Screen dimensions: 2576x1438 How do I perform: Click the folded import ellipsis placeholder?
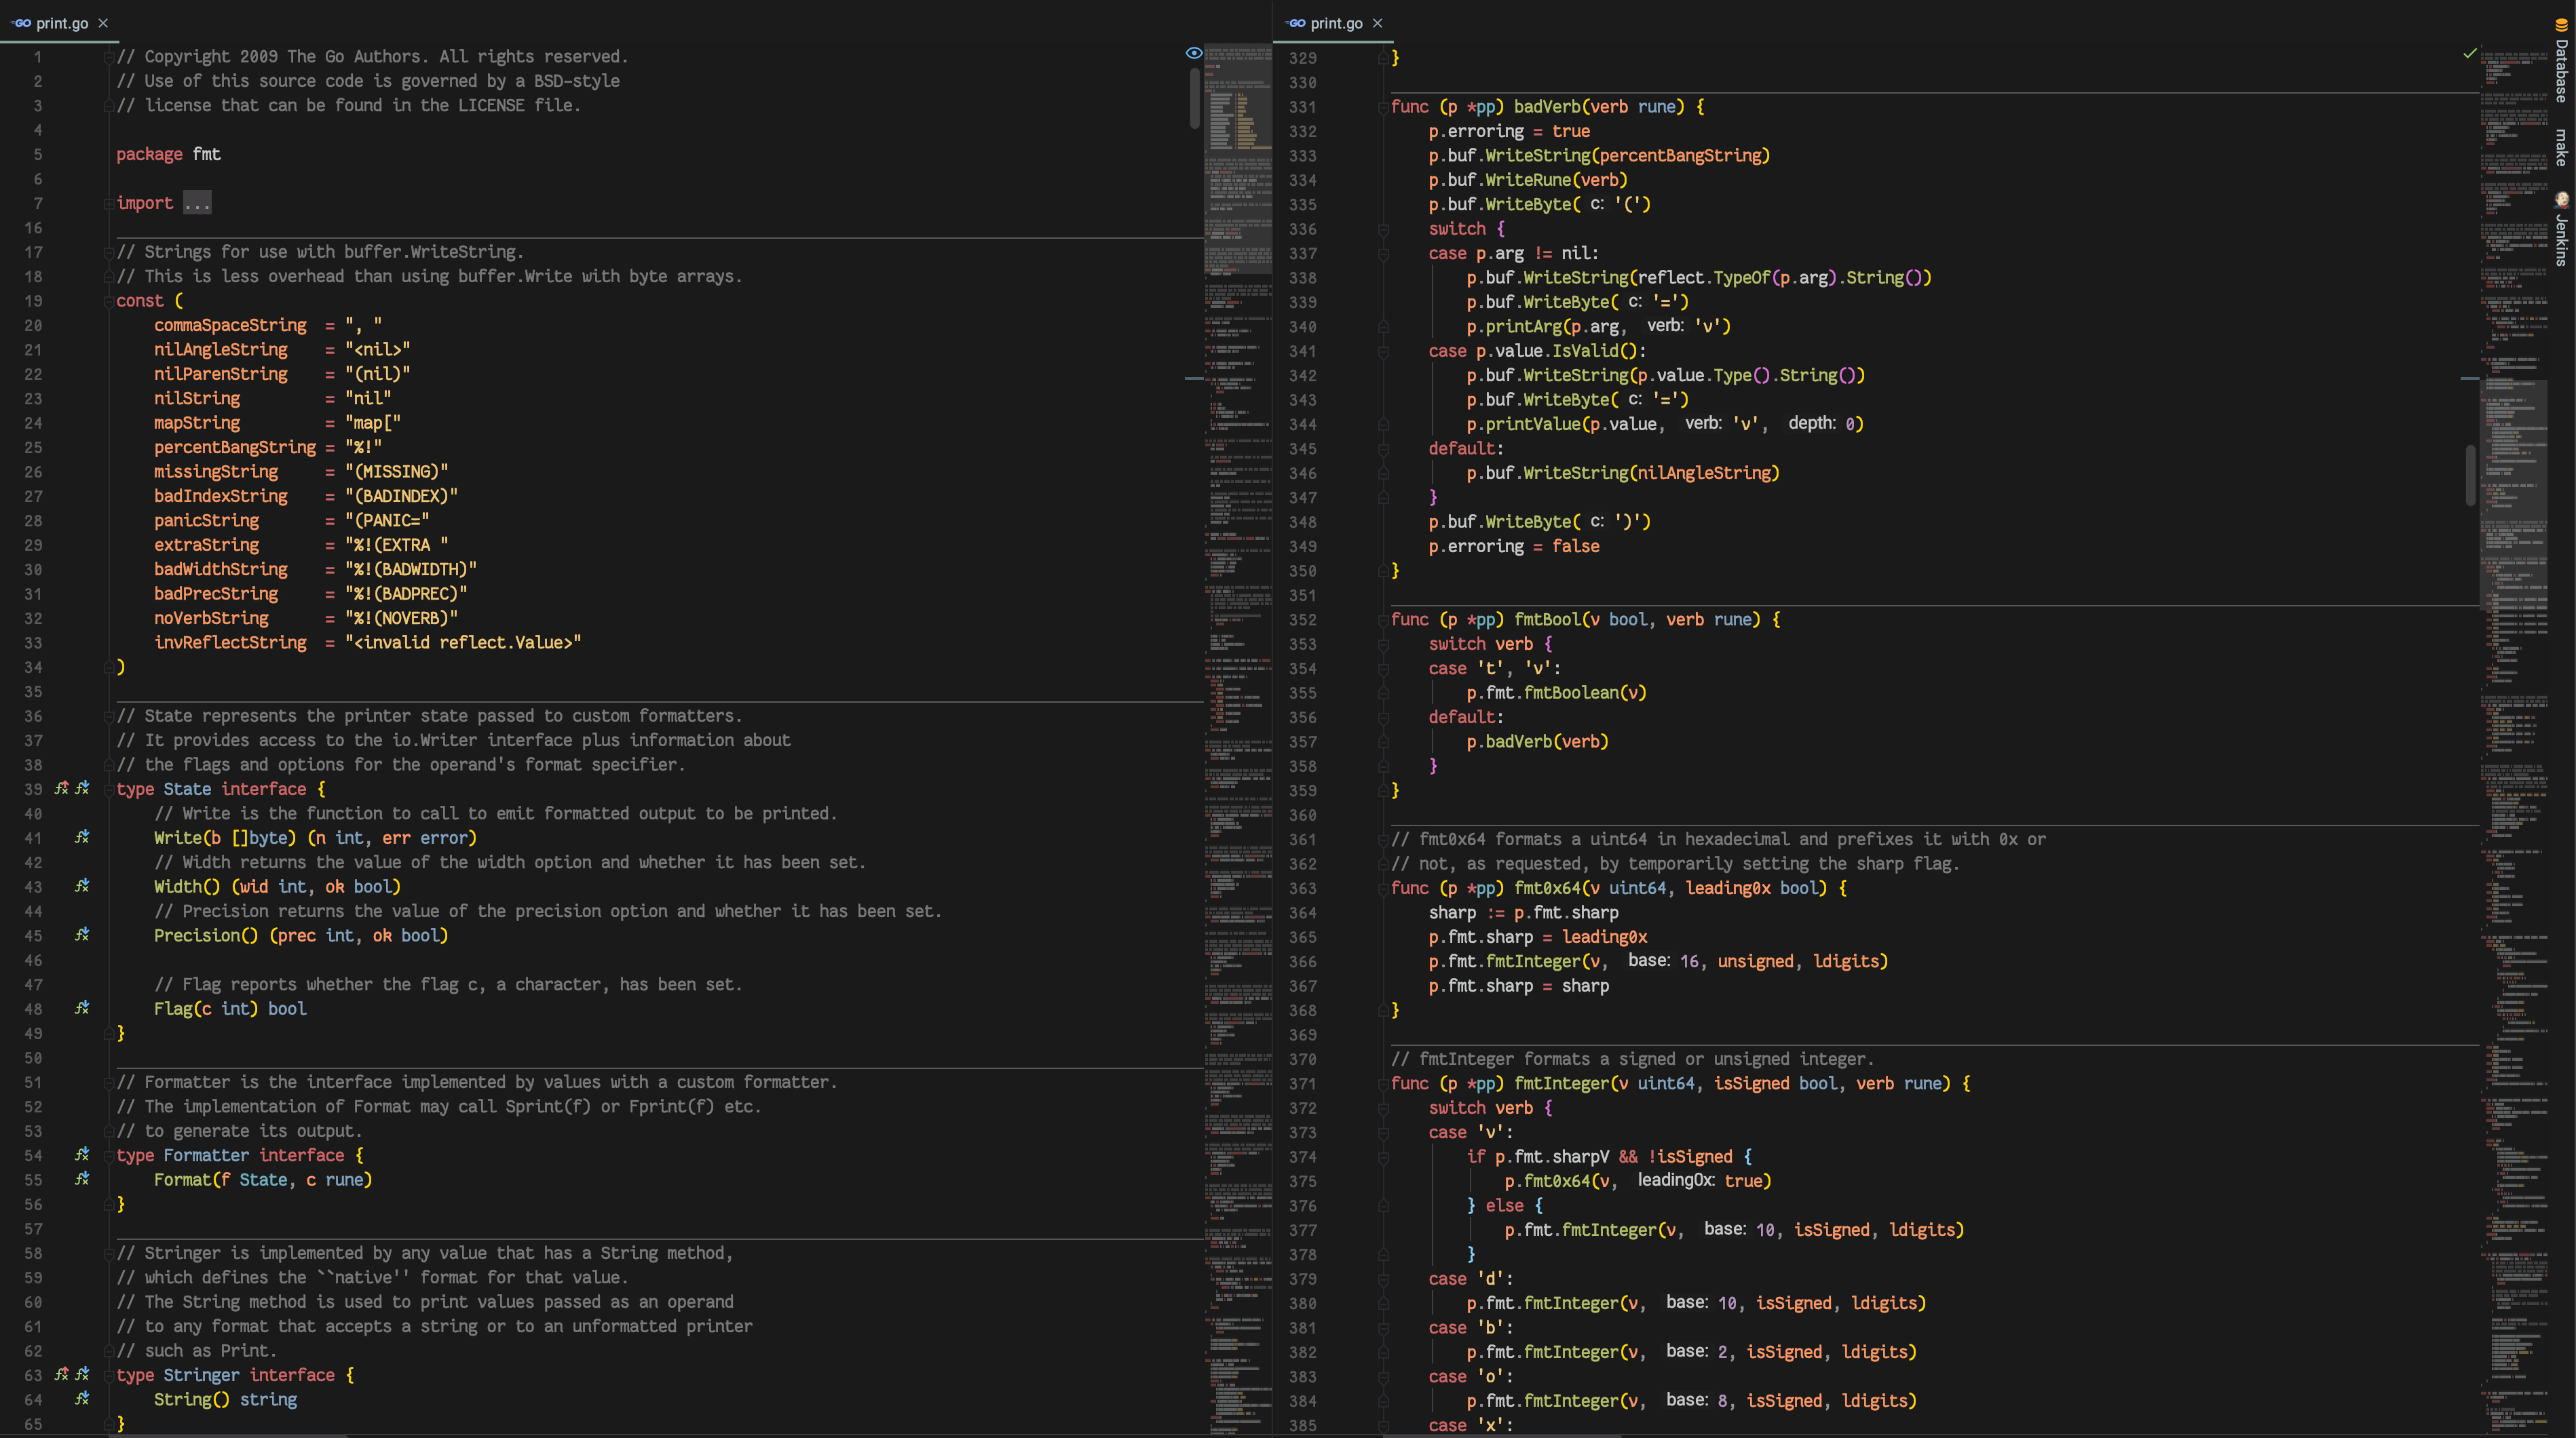pyautogui.click(x=197, y=203)
